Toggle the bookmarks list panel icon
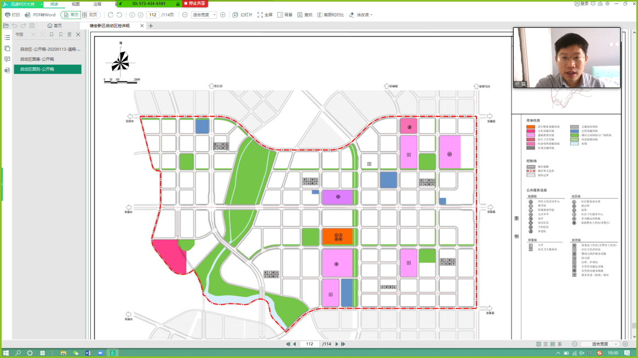The height and width of the screenshot is (358, 638). tap(7, 38)
